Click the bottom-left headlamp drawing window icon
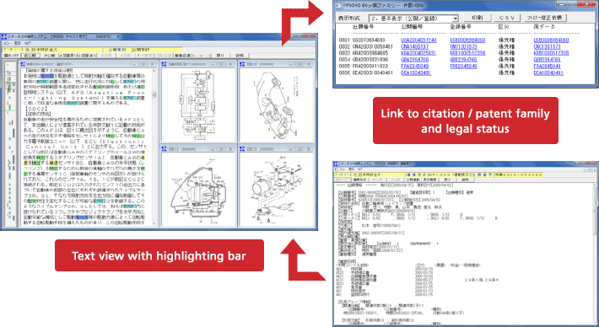This screenshot has height=327, width=599. 165,149
